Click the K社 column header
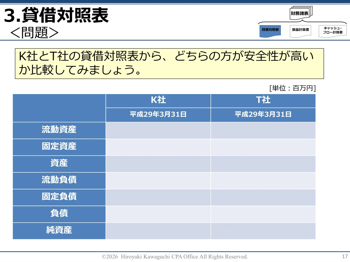 [x=158, y=101]
